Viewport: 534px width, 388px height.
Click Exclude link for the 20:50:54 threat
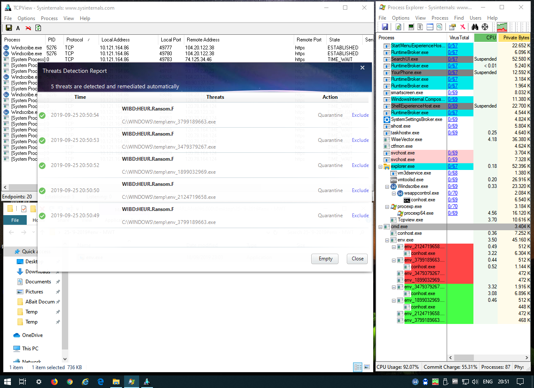pyautogui.click(x=360, y=115)
